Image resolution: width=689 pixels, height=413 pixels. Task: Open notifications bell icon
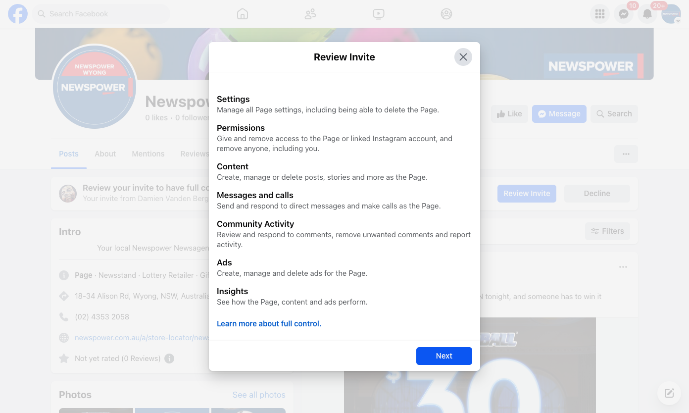tap(647, 14)
